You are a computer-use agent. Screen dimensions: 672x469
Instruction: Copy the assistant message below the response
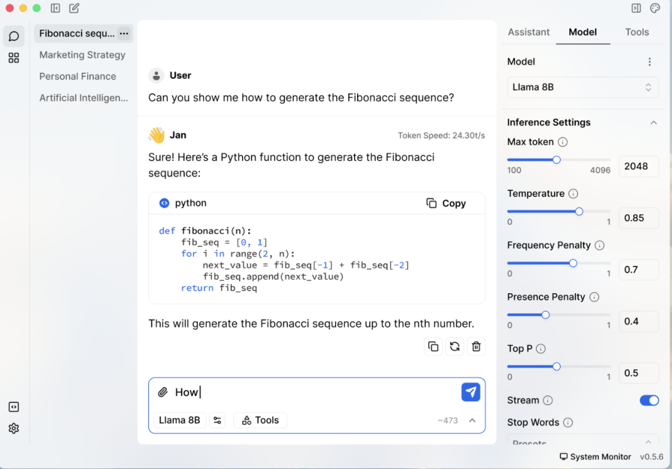point(433,346)
